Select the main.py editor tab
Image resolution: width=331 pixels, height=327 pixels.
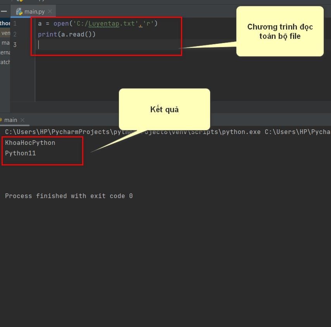(33, 11)
